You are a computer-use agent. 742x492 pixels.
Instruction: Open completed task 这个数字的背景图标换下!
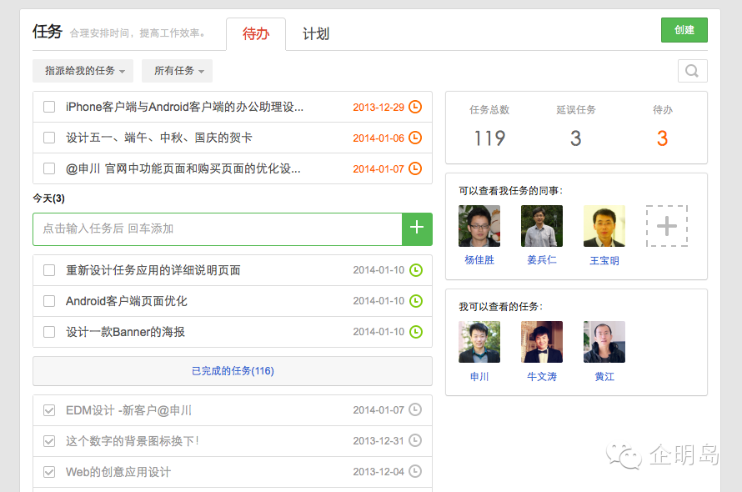pos(132,441)
